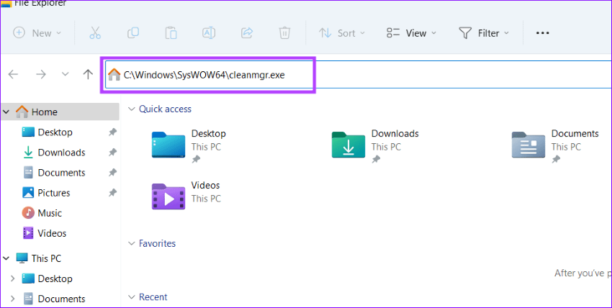This screenshot has height=308, width=612.
Task: Collapse the Recent section
Action: point(132,297)
